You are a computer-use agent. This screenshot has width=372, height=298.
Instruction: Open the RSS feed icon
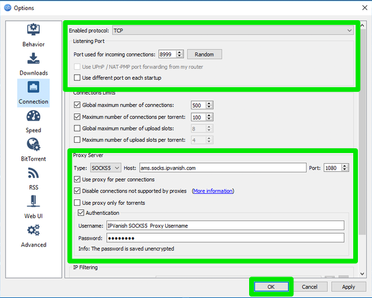(33, 173)
